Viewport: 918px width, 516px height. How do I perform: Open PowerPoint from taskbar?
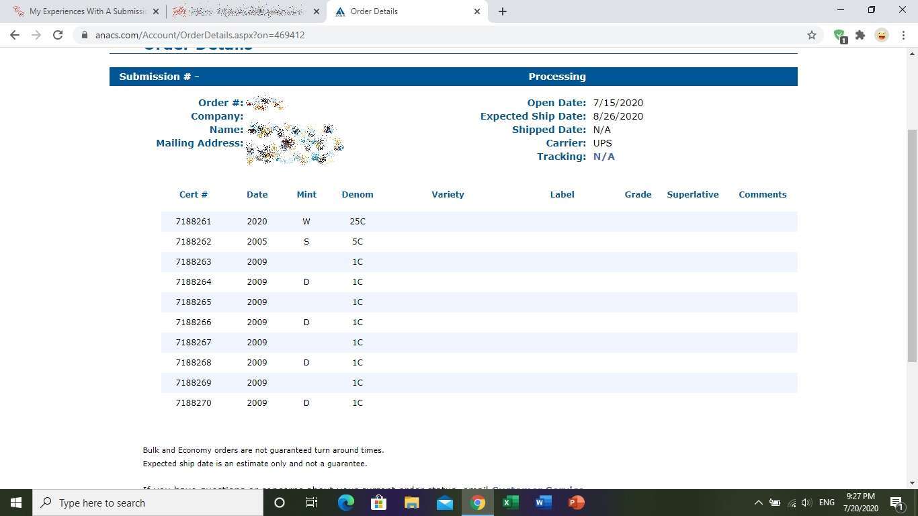[x=576, y=503]
